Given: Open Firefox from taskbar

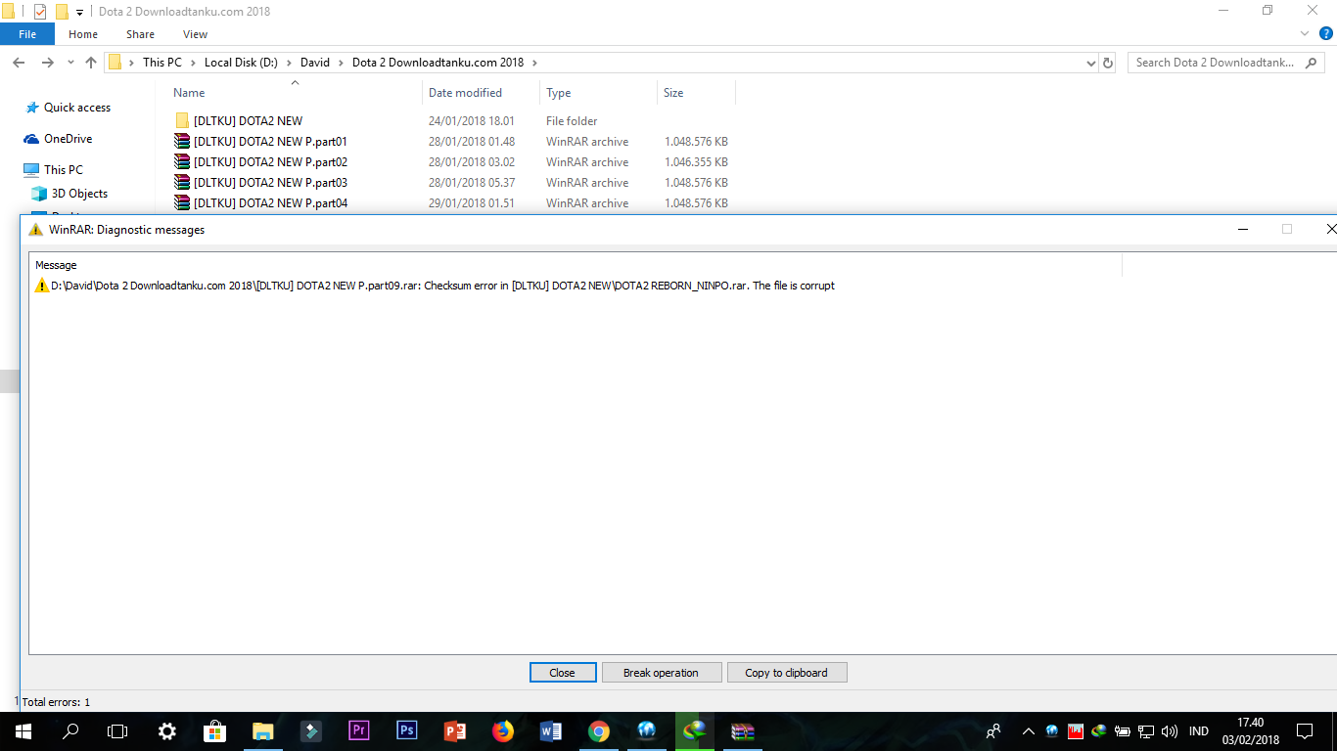Looking at the screenshot, I should point(503,731).
